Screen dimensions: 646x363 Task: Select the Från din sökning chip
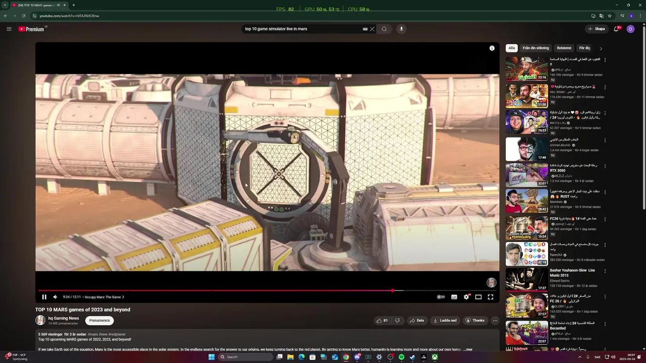[535, 48]
